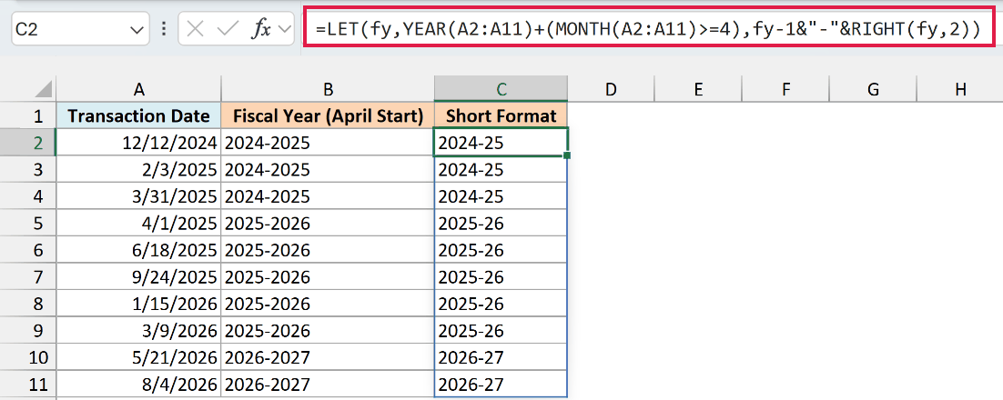The image size is (1003, 400).
Task: Click inside the formula bar LET formula
Action: (648, 29)
